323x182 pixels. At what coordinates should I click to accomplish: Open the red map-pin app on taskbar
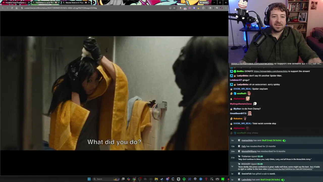206,179
